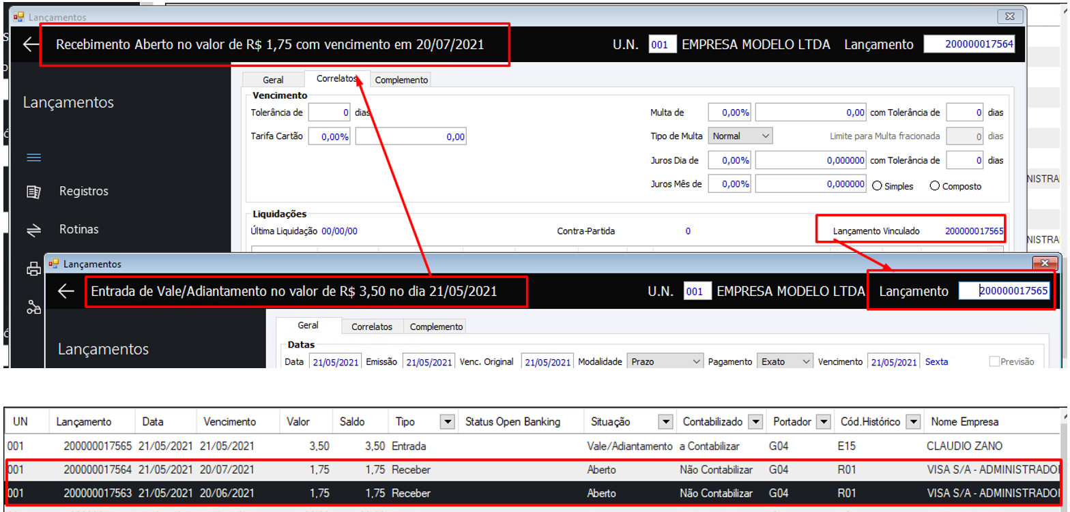Open the Tipo column filter dropdown
Screen dimensions: 1070x512
click(x=448, y=422)
